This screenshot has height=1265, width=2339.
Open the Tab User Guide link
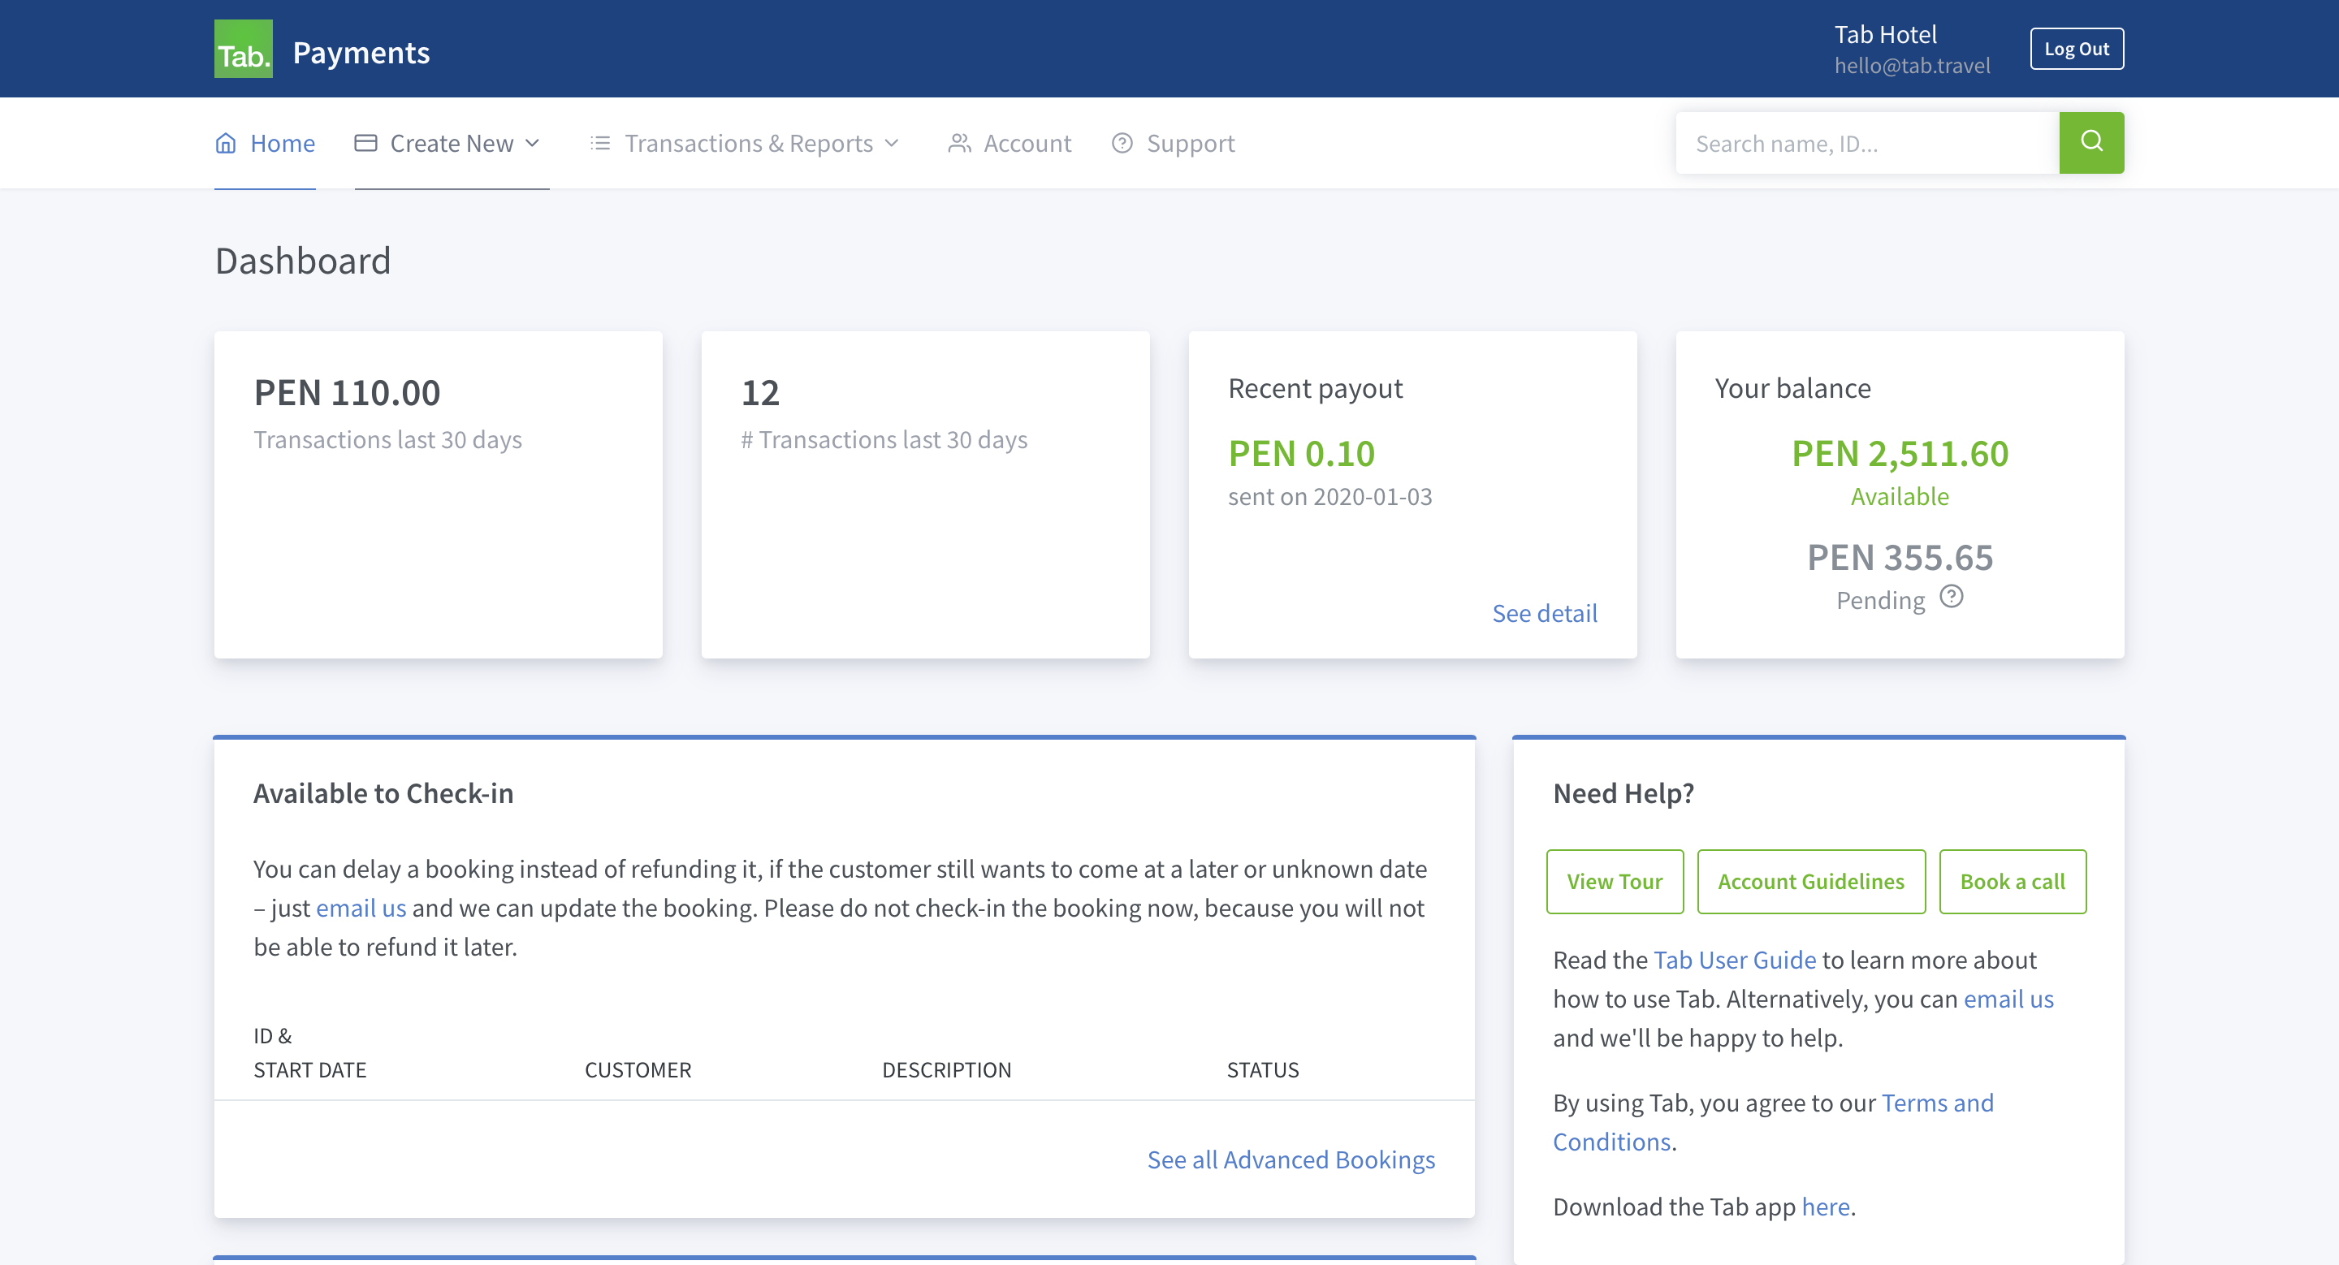coord(1734,960)
